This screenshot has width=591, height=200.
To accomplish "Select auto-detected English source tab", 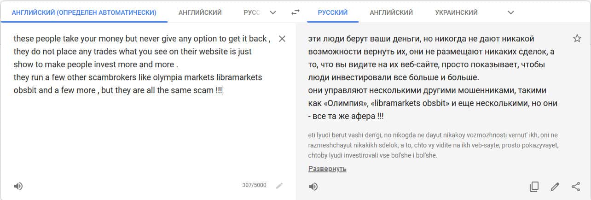I will (x=84, y=12).
